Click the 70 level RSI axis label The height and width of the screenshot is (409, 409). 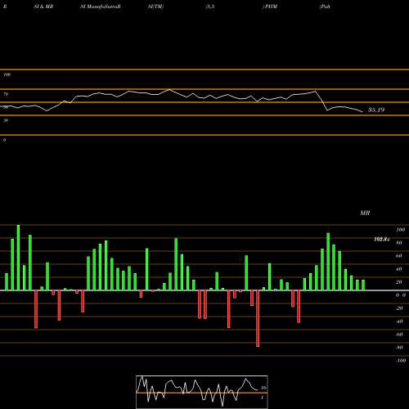click(6, 94)
